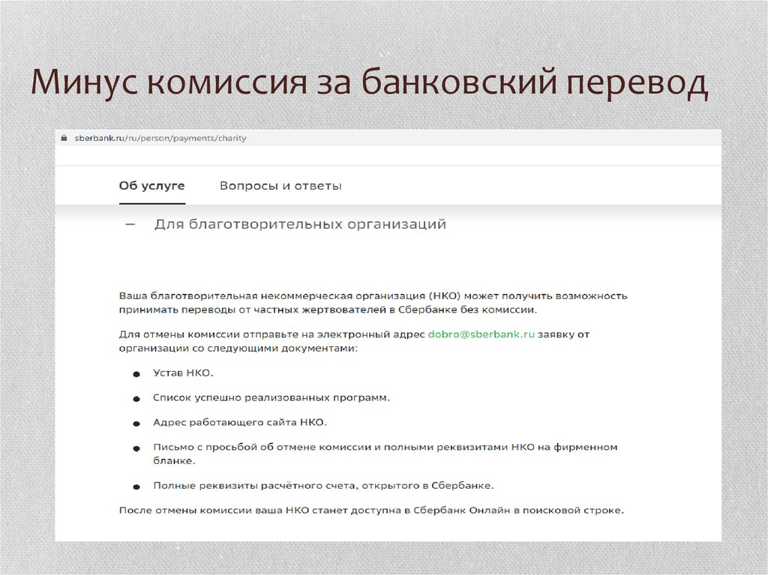Click Адрес работающего сайта НКО. item
Image resolution: width=768 pixels, height=575 pixels.
239,422
